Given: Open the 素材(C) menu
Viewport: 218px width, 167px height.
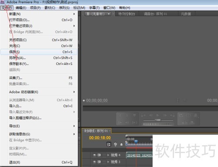Looking at the screenshot, I should 50,8.
